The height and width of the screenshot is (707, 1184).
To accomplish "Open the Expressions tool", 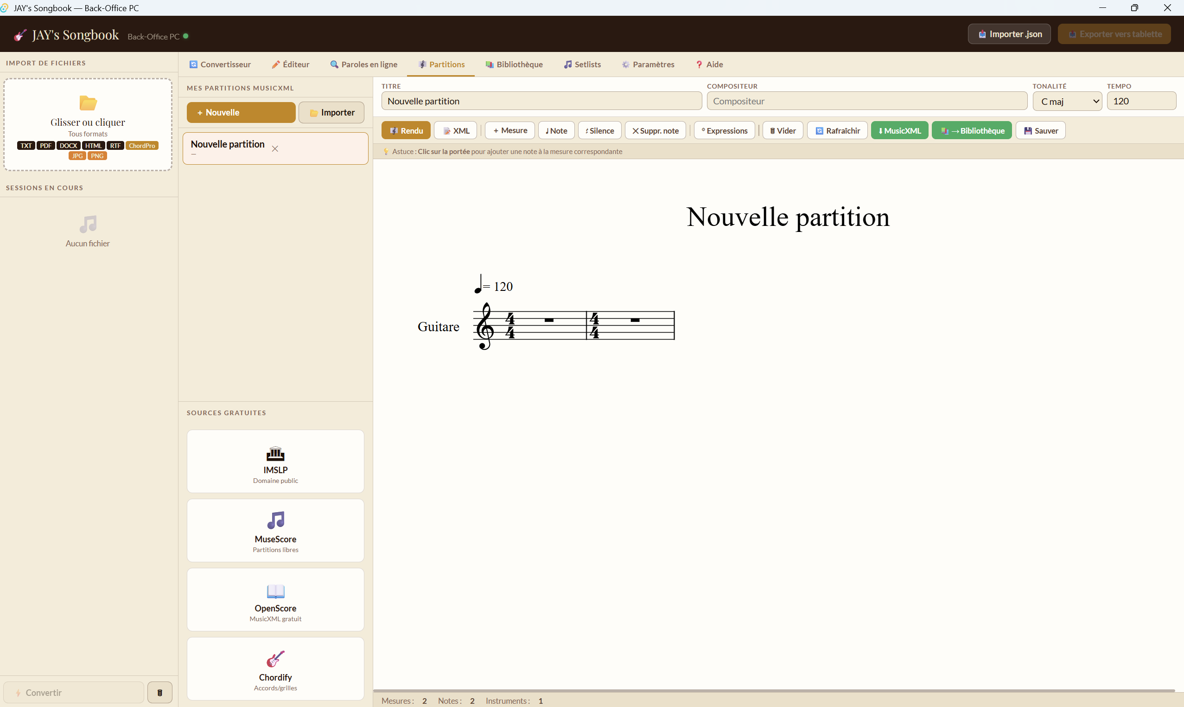I will point(724,130).
